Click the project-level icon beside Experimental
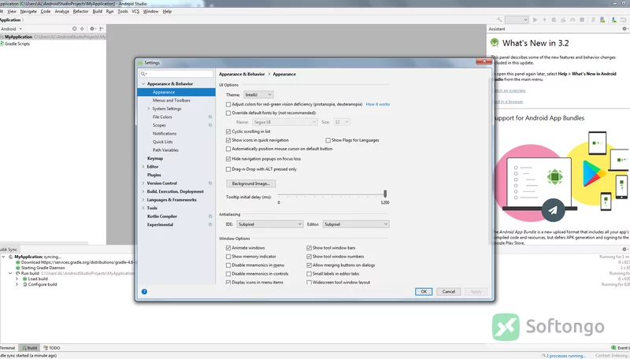630x359 pixels. click(210, 224)
